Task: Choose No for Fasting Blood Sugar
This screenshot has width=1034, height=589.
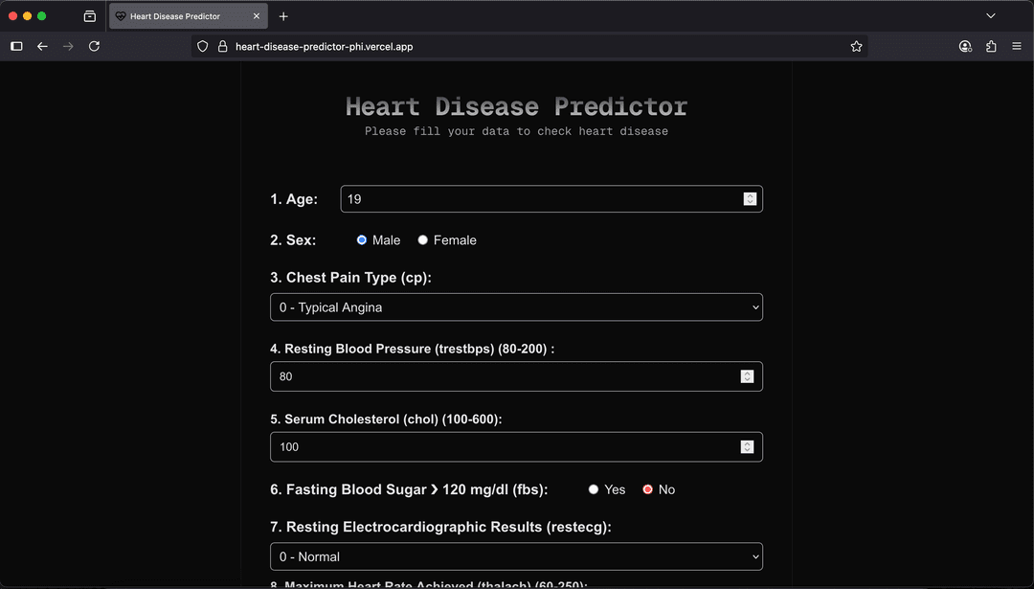Action: click(648, 489)
